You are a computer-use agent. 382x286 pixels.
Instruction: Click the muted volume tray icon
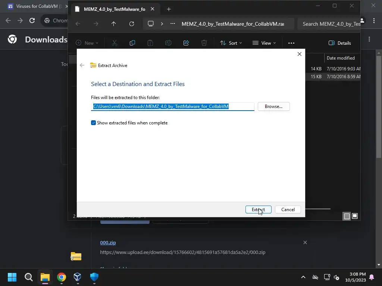coord(336,277)
